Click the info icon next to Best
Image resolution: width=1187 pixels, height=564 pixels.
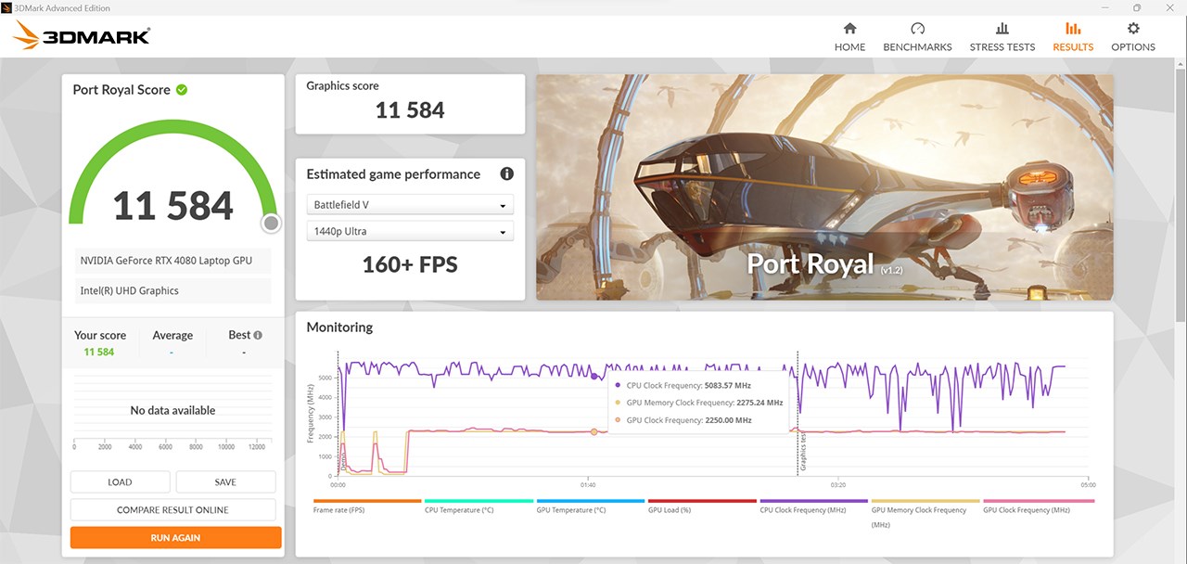(256, 334)
